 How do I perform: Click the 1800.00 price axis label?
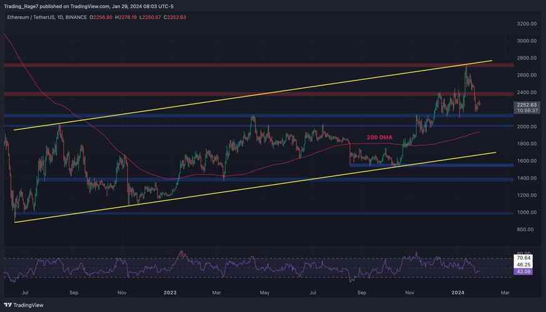(x=527, y=144)
